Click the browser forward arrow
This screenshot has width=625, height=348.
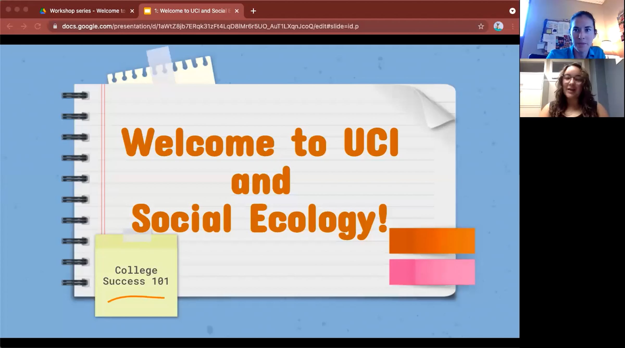coord(24,26)
